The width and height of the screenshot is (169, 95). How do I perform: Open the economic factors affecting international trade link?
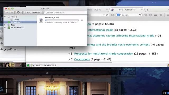(120, 36)
